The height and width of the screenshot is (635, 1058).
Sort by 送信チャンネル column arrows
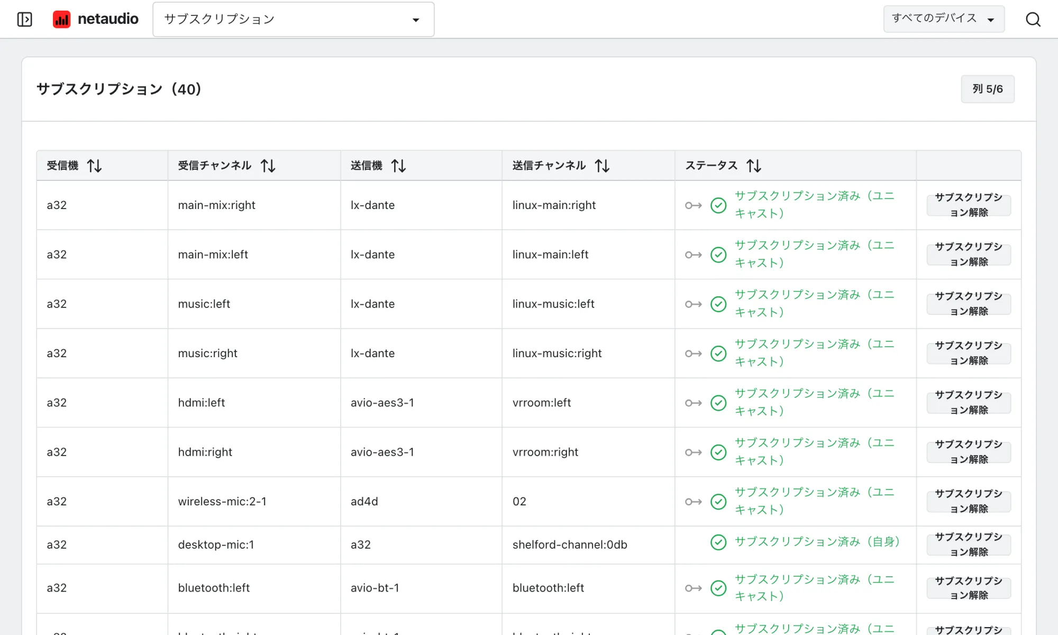pos(603,166)
